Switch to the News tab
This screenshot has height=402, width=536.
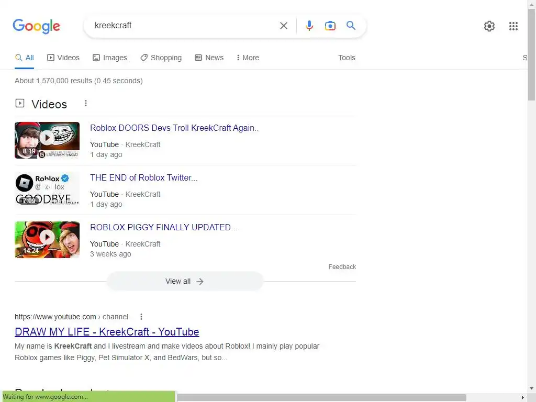tap(209, 58)
